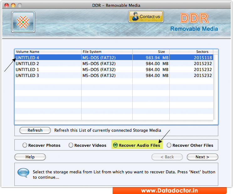Viewport: 233px width, 194px height.
Task: Select the UNTITLED 2 volume row
Action: pyautogui.click(x=114, y=64)
